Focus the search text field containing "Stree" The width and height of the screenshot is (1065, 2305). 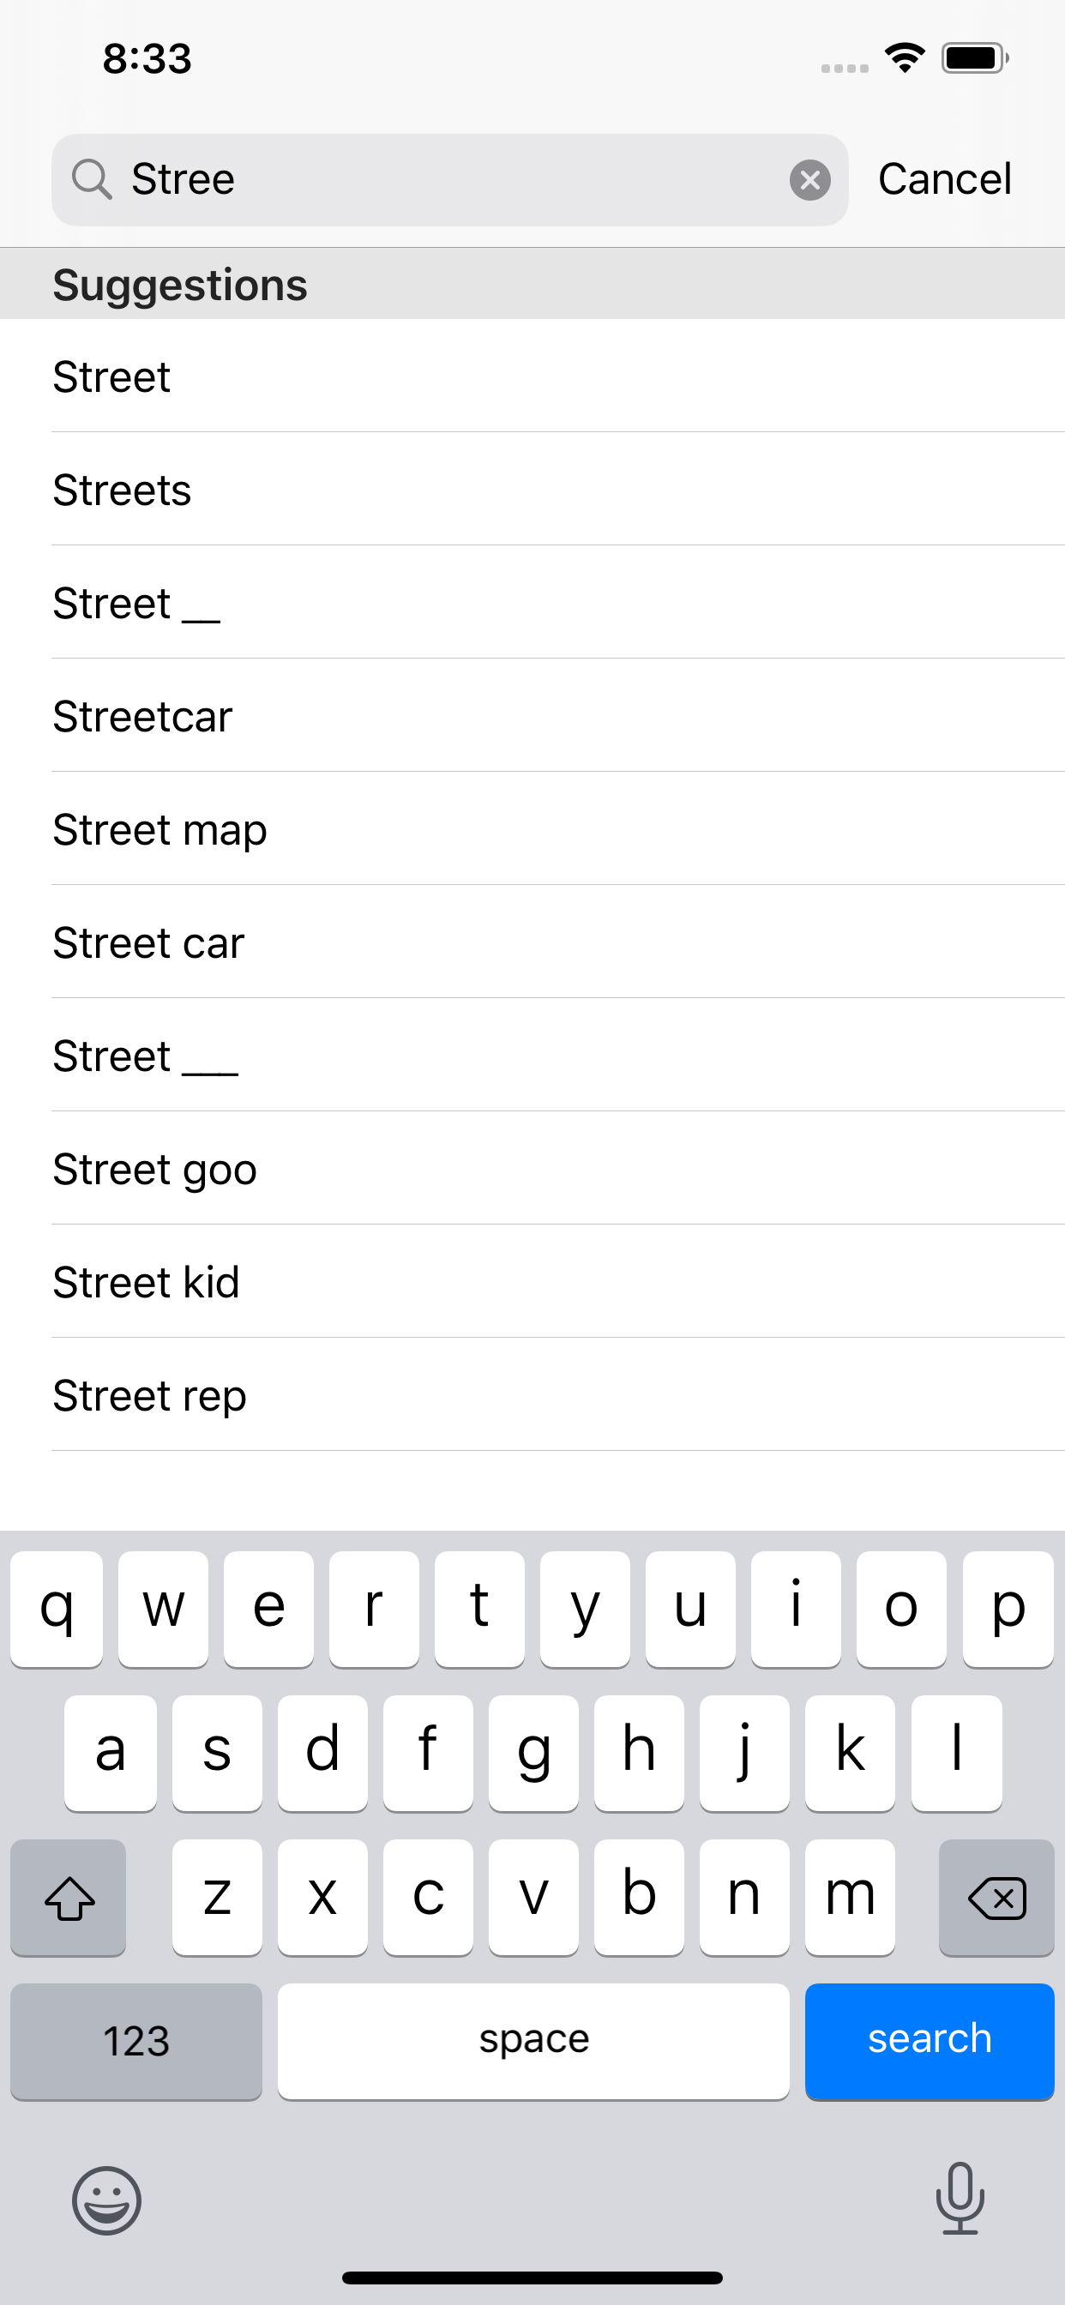tap(448, 179)
